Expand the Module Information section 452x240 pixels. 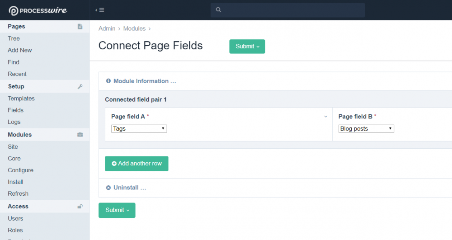point(144,81)
